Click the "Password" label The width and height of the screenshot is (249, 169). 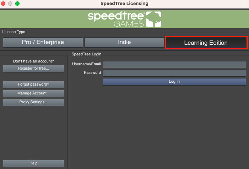click(92, 72)
